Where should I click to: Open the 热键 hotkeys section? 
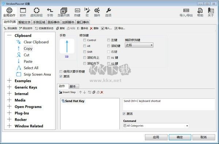click(x=77, y=12)
